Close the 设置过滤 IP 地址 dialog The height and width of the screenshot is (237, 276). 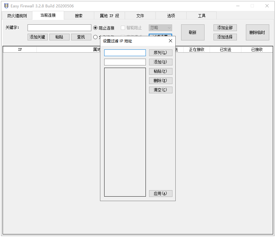[171, 41]
